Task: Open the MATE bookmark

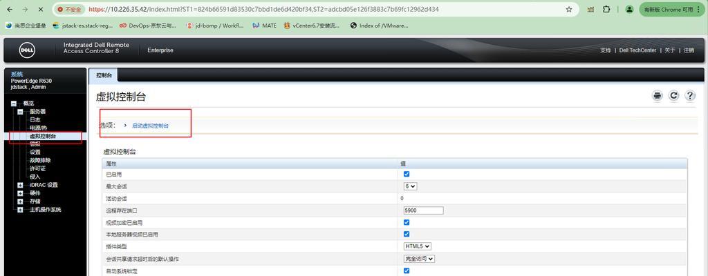Action: (x=264, y=26)
